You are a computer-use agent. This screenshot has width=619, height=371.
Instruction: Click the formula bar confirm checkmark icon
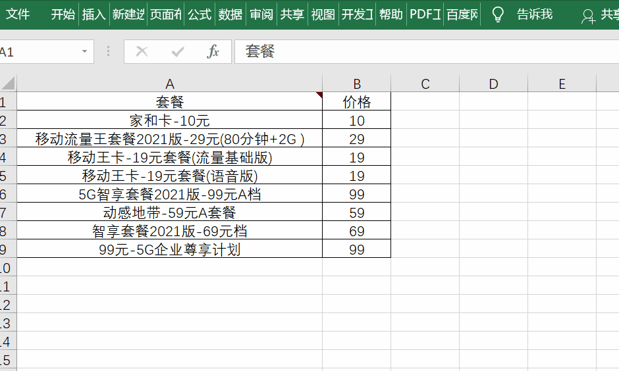point(178,51)
